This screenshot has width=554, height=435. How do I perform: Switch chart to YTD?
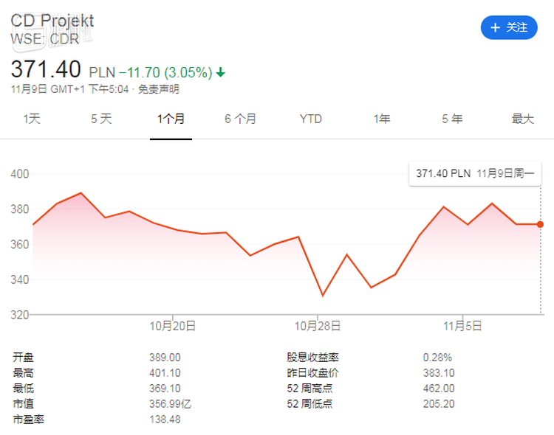(x=310, y=119)
